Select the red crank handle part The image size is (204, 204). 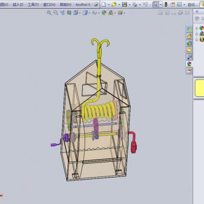pyautogui.click(x=133, y=142)
